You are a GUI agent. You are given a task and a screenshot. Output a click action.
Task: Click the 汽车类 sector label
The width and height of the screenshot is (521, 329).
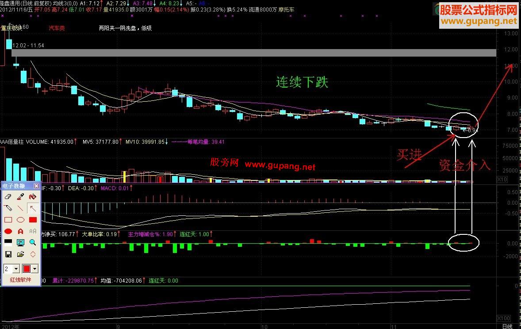coord(57,28)
